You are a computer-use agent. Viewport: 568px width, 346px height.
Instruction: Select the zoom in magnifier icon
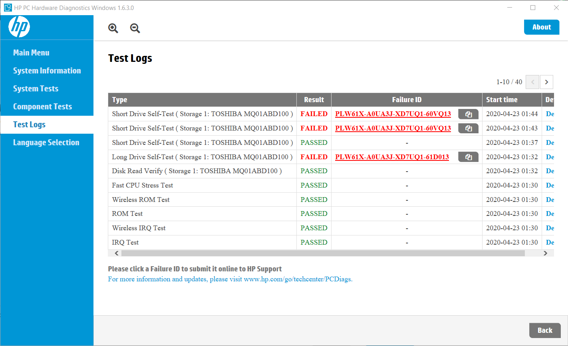113,28
